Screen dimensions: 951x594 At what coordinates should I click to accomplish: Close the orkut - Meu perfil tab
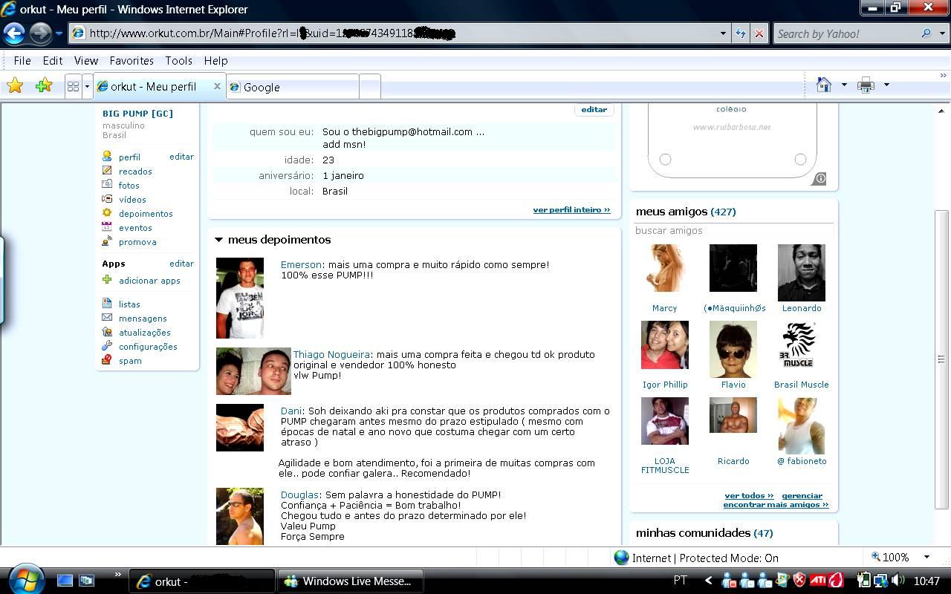pos(217,86)
